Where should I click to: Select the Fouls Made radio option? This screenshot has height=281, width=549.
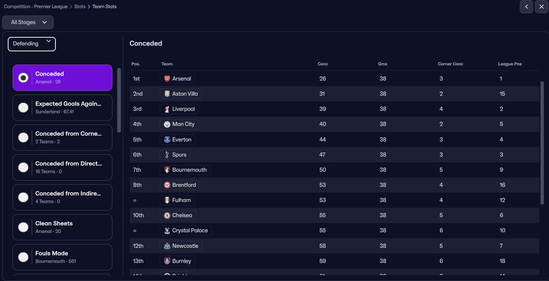23,257
